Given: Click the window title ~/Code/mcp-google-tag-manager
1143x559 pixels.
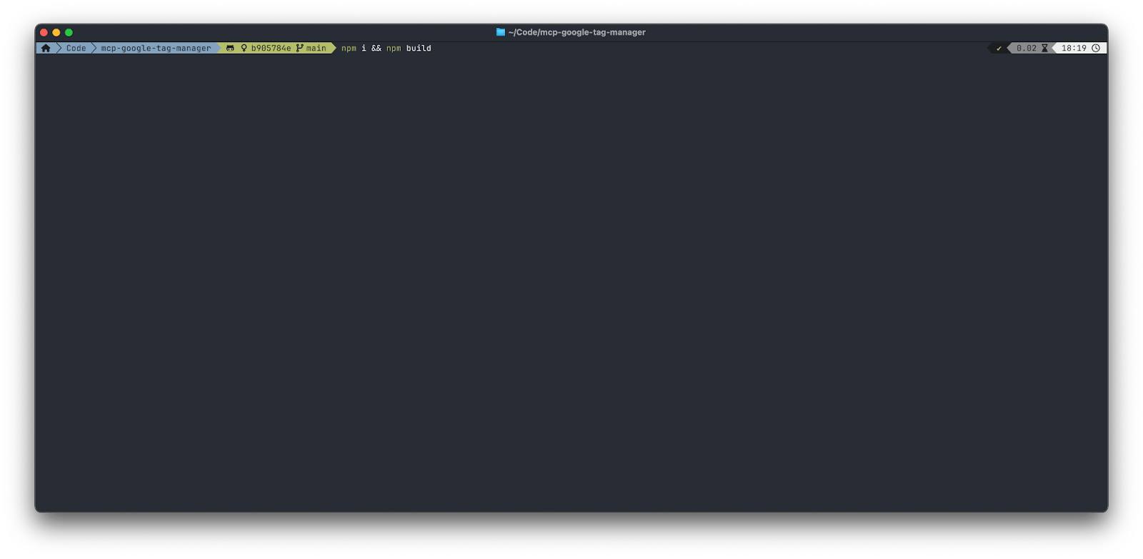Looking at the screenshot, I should pos(577,32).
